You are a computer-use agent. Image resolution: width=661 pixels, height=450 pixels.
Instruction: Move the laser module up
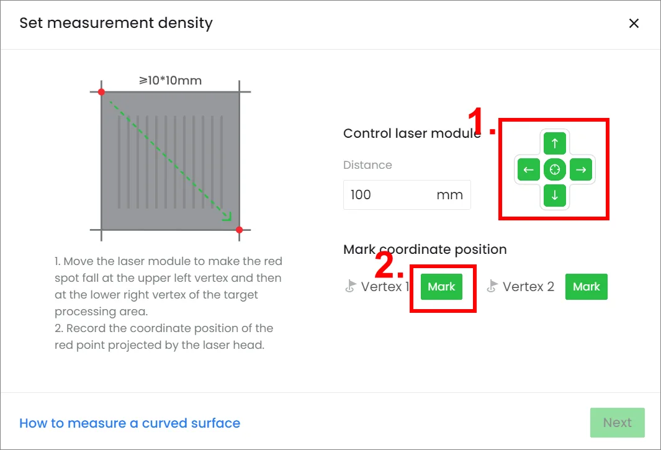pos(554,143)
